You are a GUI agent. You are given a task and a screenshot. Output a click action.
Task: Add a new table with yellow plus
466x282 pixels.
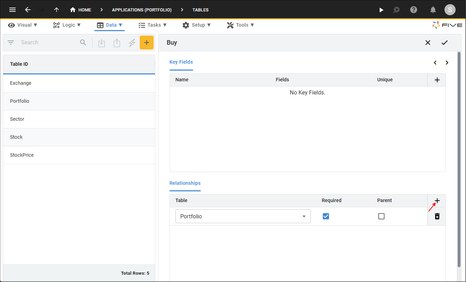coord(147,43)
